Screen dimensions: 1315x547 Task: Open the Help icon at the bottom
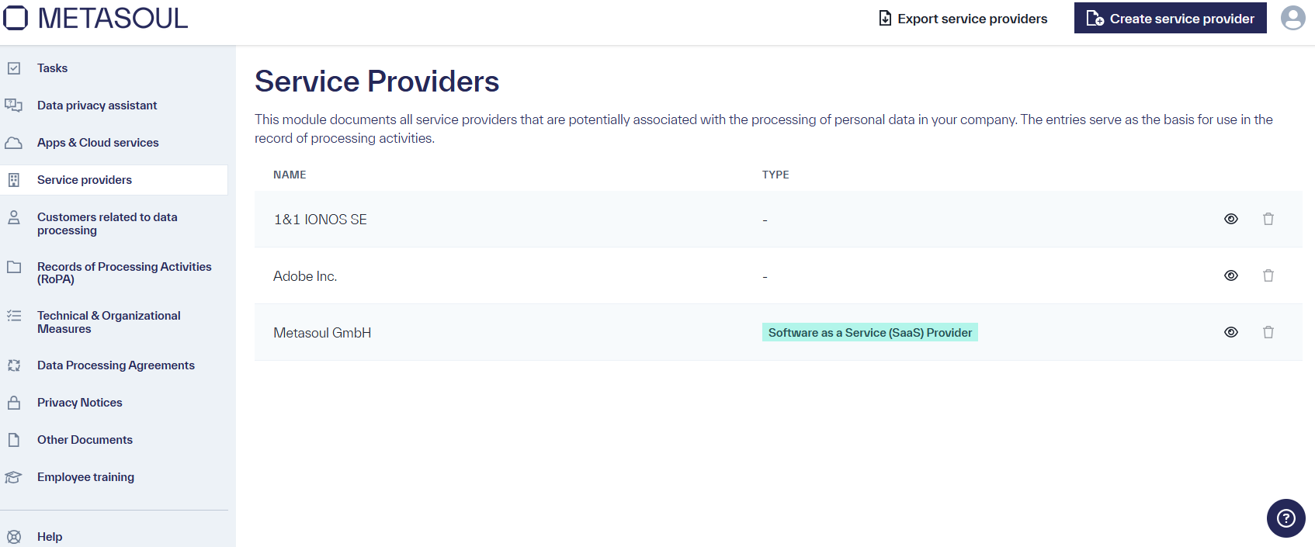coord(15,536)
